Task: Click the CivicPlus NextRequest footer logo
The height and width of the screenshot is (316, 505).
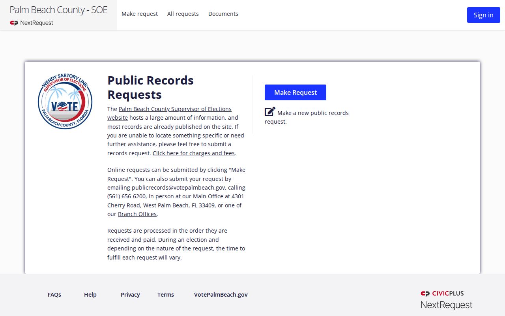Action: pyautogui.click(x=446, y=300)
